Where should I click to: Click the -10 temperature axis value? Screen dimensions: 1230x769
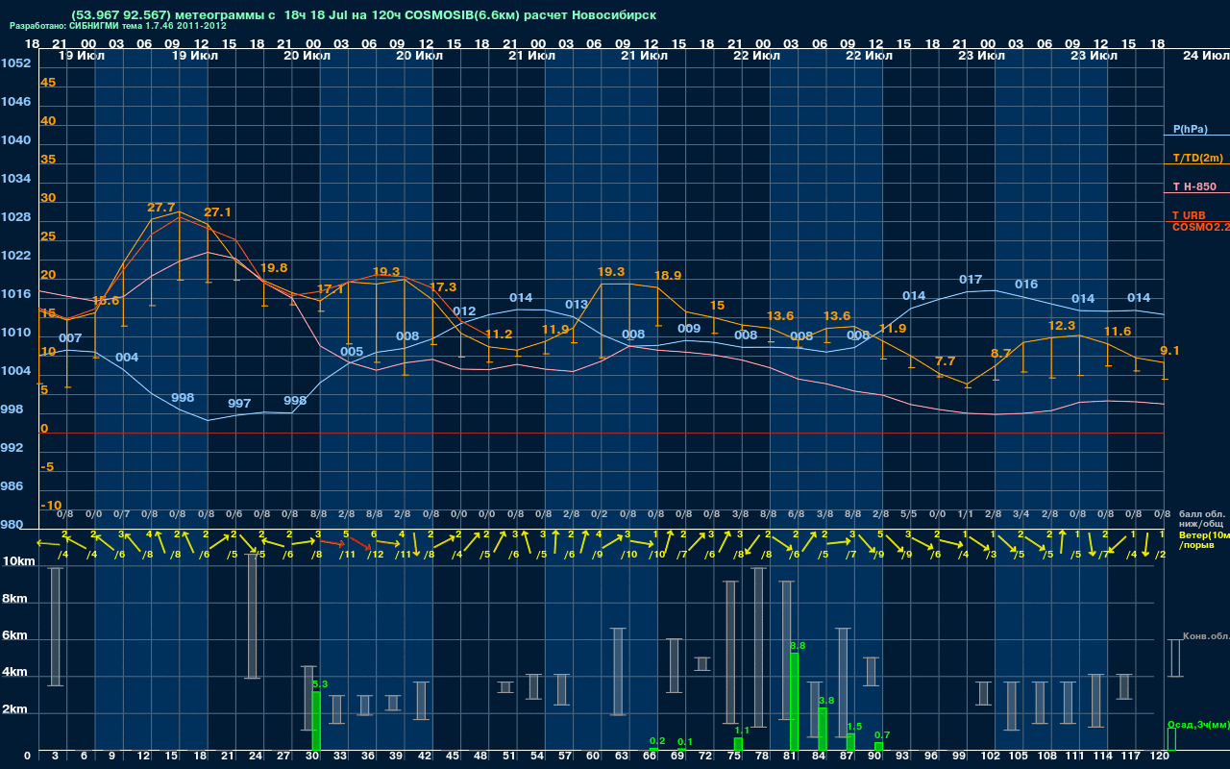tap(52, 506)
